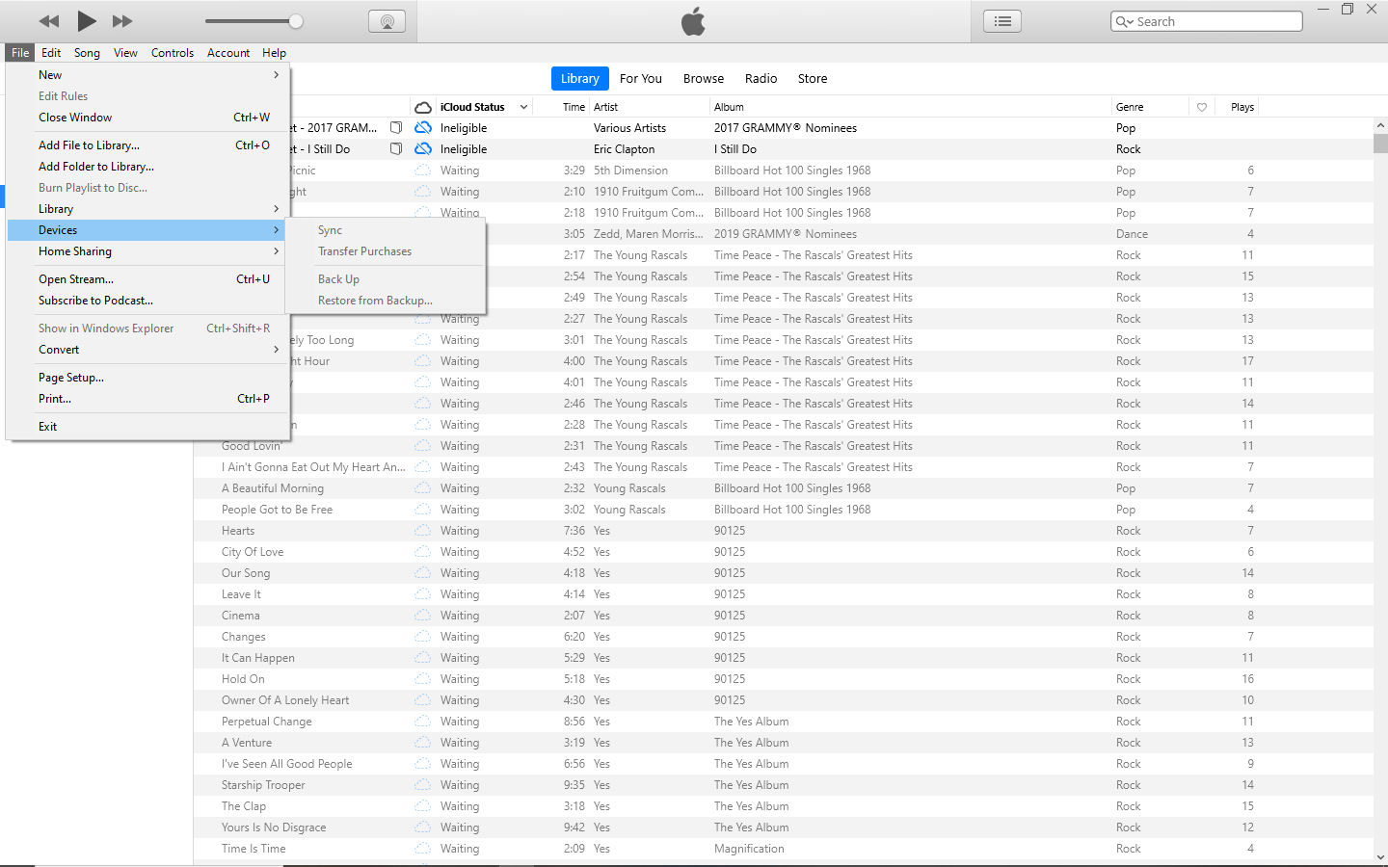Click the AirPlay icon

coord(387,20)
